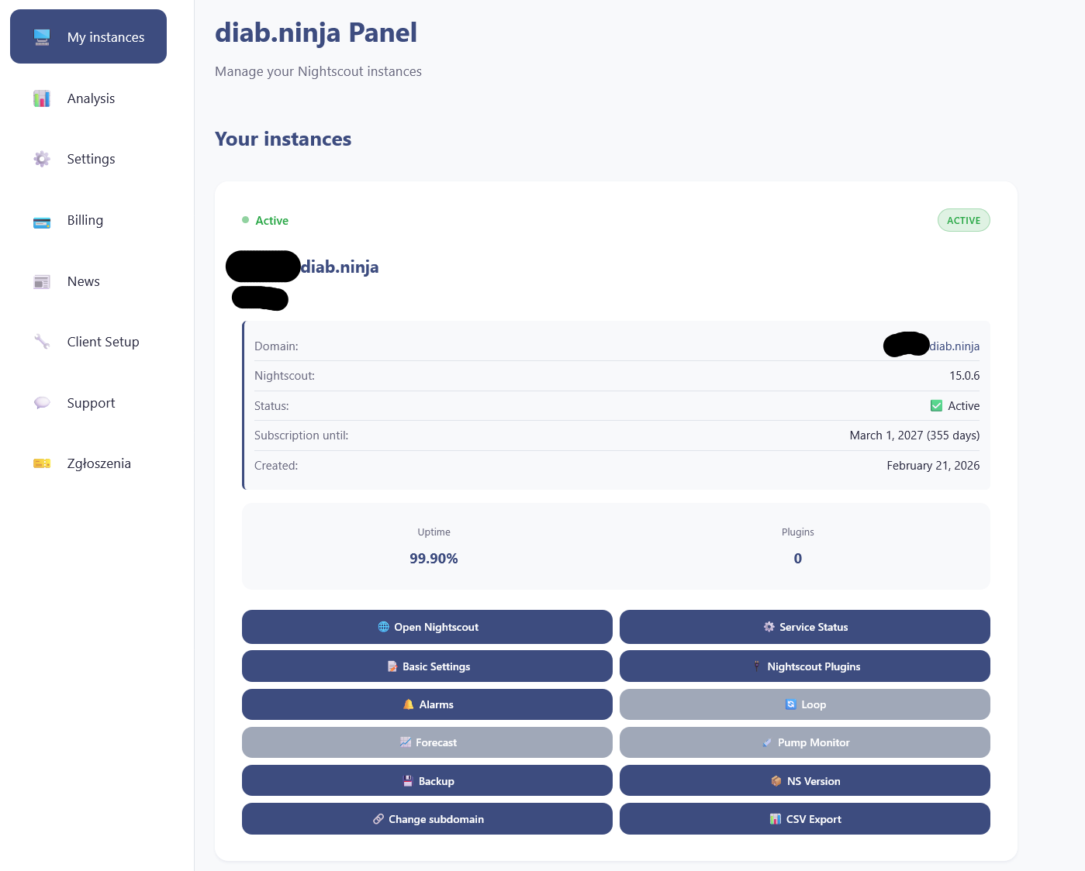1085x871 pixels.
Task: Click the gear icon beside sidebar Settings
Action: click(42, 159)
